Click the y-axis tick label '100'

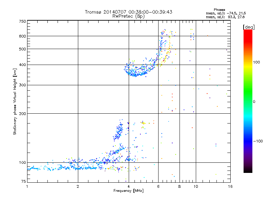pyautogui.click(x=22, y=163)
